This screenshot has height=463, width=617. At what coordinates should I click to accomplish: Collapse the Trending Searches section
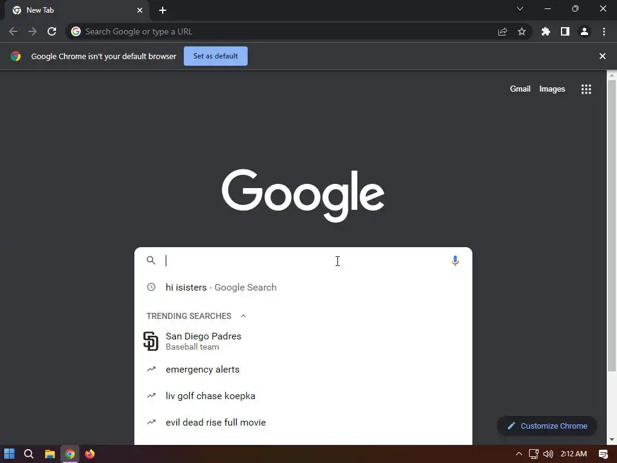(x=243, y=316)
